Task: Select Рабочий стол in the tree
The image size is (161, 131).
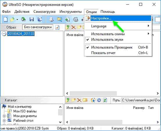Action: pyautogui.click(x=23, y=121)
